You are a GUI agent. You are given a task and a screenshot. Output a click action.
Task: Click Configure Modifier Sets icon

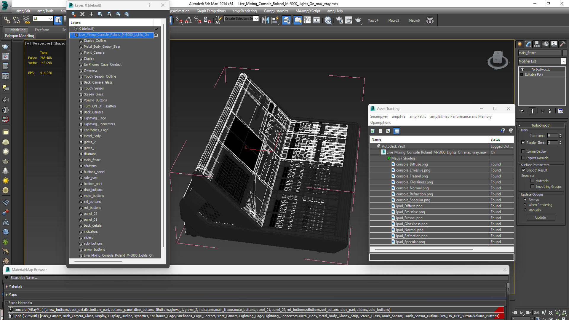560,111
